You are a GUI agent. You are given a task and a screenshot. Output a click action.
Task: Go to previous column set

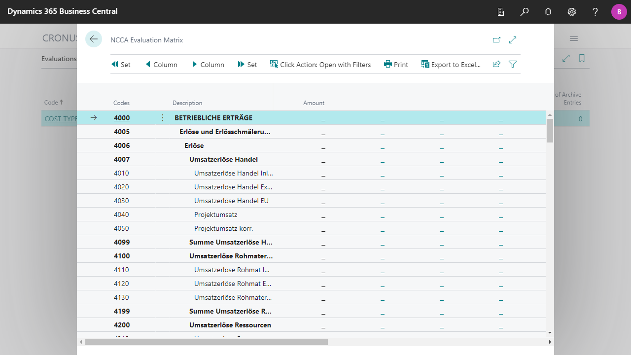[121, 65]
